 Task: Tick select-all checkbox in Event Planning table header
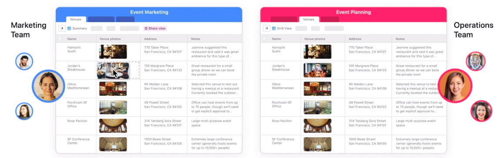264,39
